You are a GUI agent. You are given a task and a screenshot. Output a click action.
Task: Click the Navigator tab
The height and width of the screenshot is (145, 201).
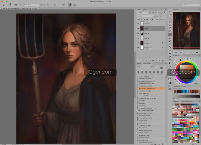pos(176,9)
